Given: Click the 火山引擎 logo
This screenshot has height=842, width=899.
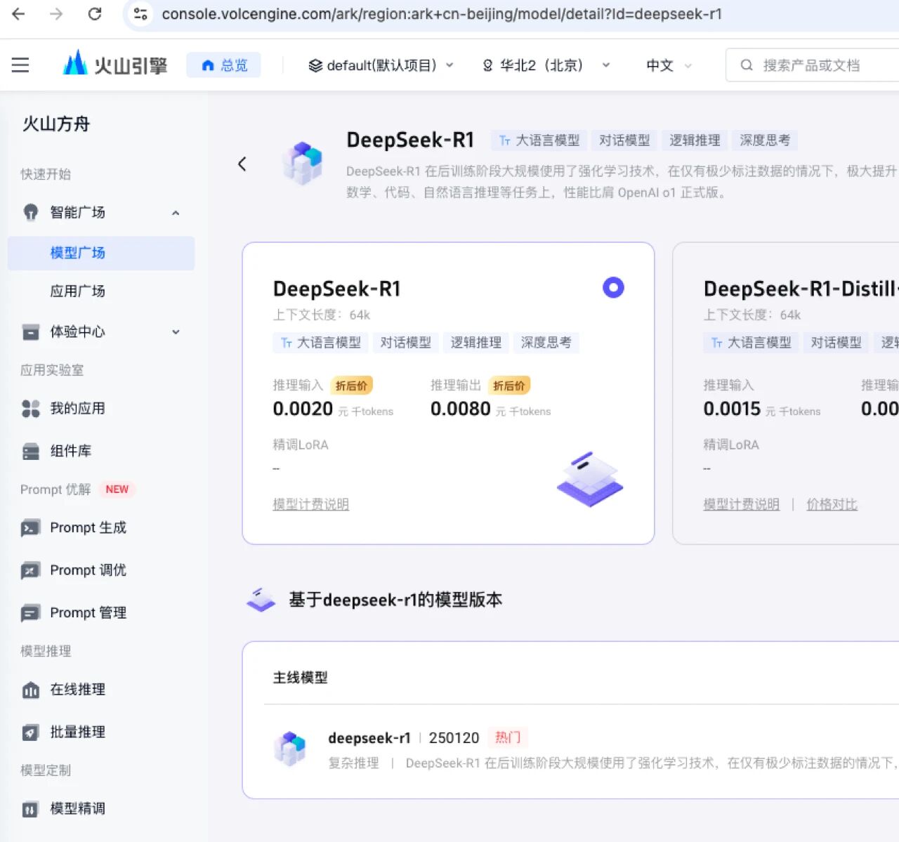Looking at the screenshot, I should [x=115, y=65].
